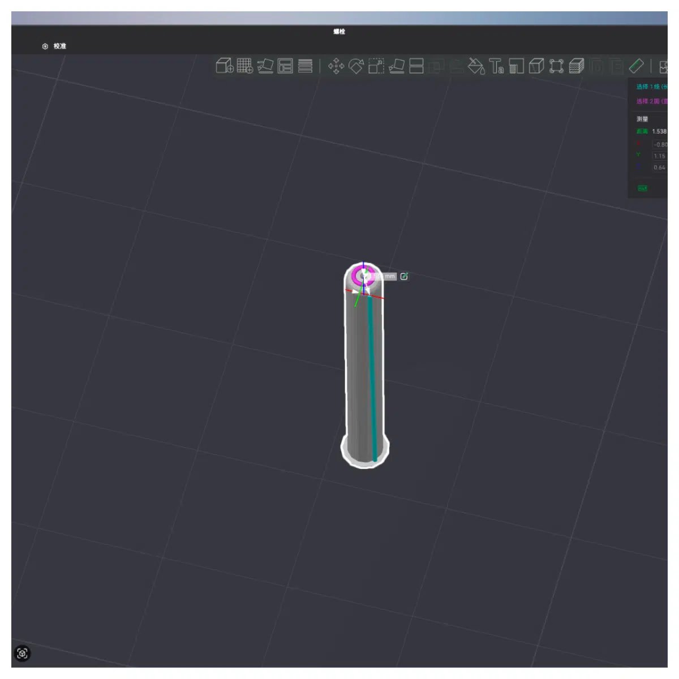
Task: Select the Cut tool
Action: point(416,66)
